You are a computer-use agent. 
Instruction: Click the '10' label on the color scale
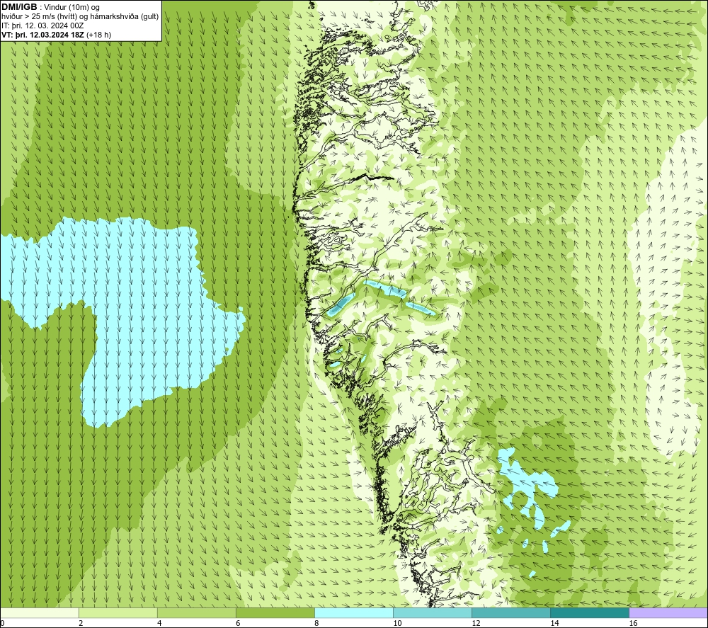point(397,624)
